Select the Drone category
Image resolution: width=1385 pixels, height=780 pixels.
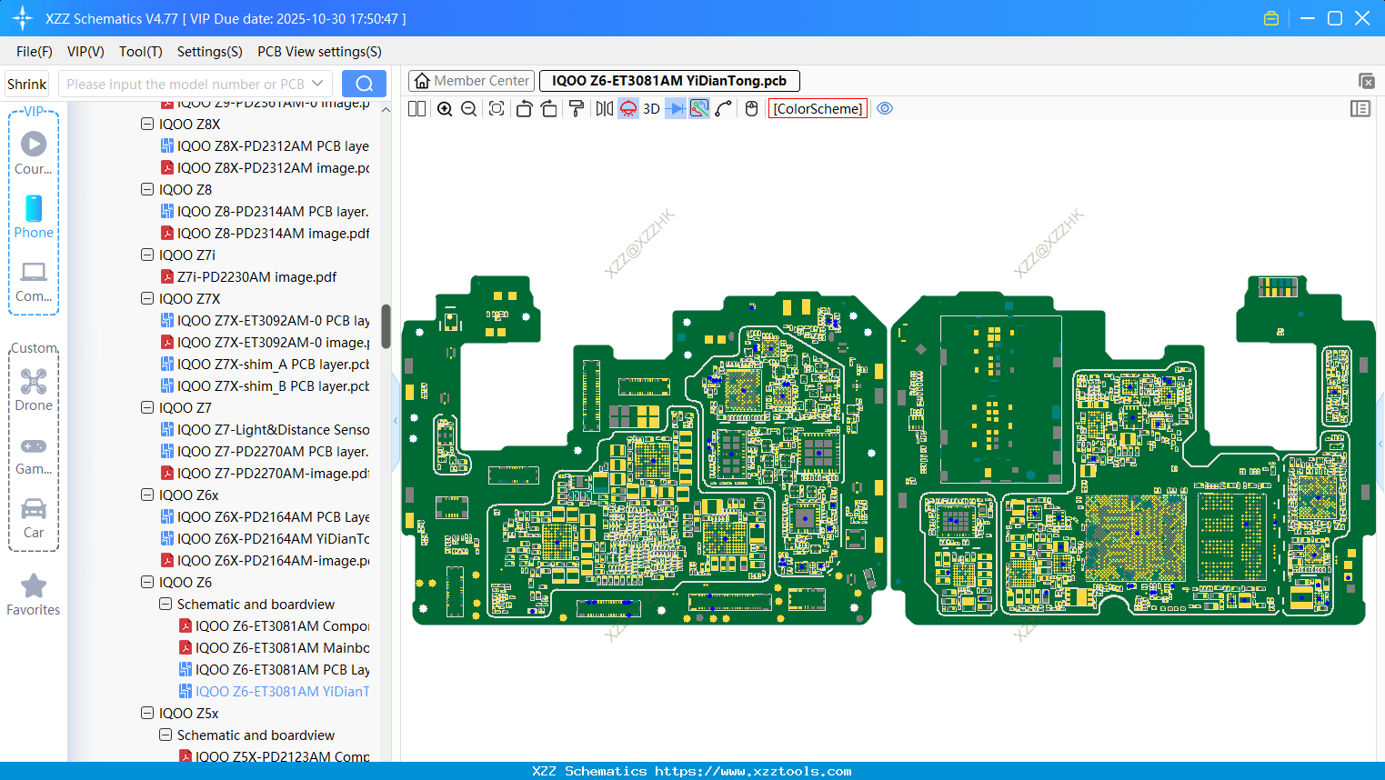(x=34, y=389)
